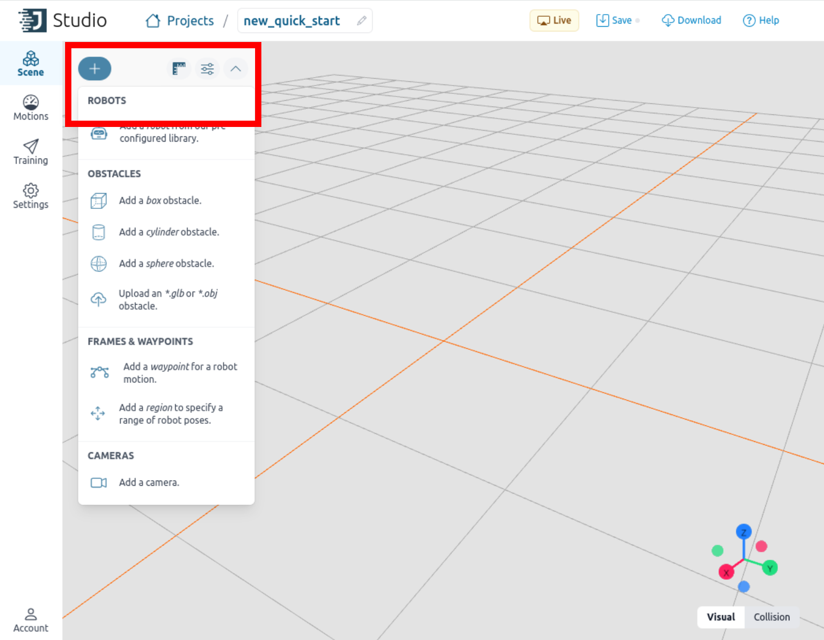The width and height of the screenshot is (824, 640).
Task: Click the blue plus add button
Action: point(94,69)
